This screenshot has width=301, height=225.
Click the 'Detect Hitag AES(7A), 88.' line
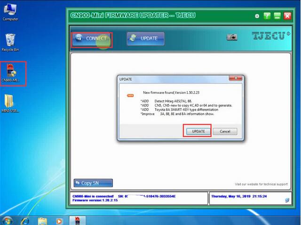pyautogui.click(x=173, y=101)
